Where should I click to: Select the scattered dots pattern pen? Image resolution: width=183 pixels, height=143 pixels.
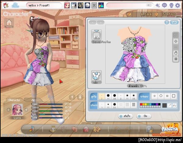pos(121,105)
